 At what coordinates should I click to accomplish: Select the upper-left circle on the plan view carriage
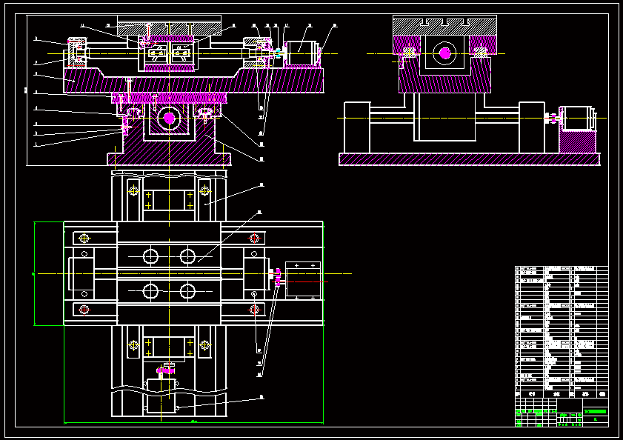tap(150, 256)
